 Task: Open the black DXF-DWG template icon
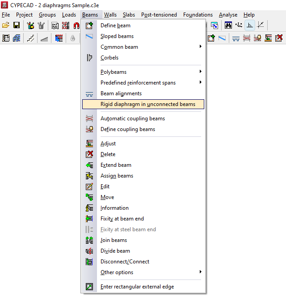coord(55,25)
